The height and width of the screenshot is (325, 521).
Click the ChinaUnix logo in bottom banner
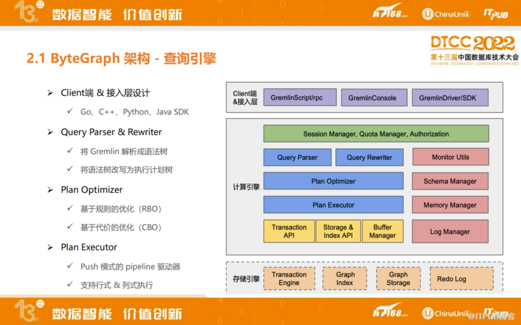click(447, 313)
